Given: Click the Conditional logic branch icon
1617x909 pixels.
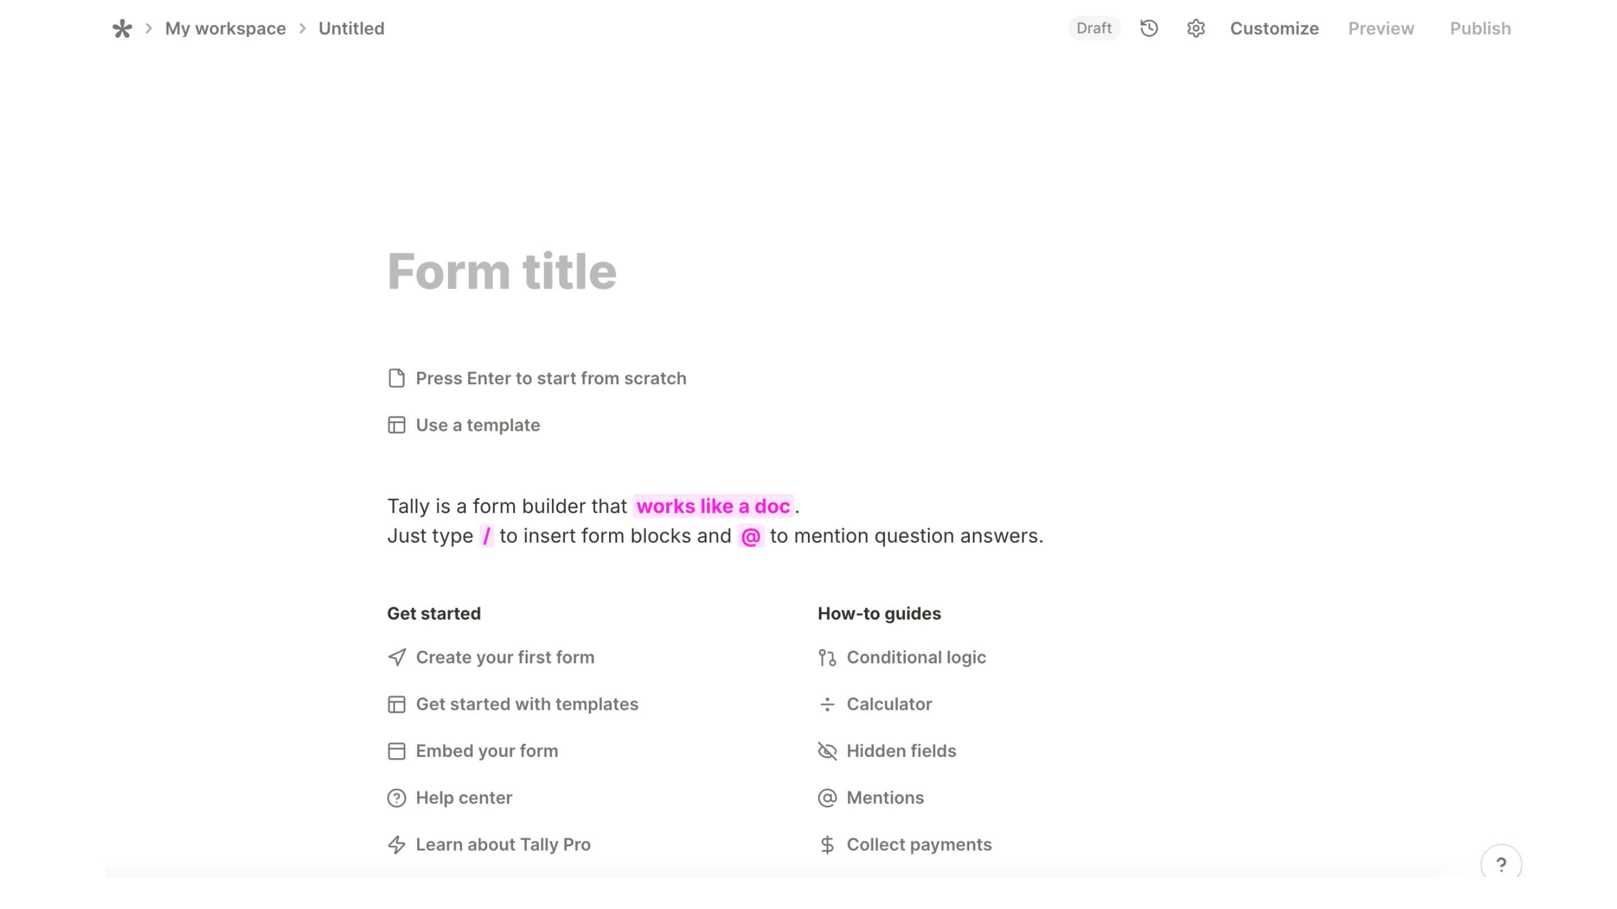Looking at the screenshot, I should pos(826,658).
